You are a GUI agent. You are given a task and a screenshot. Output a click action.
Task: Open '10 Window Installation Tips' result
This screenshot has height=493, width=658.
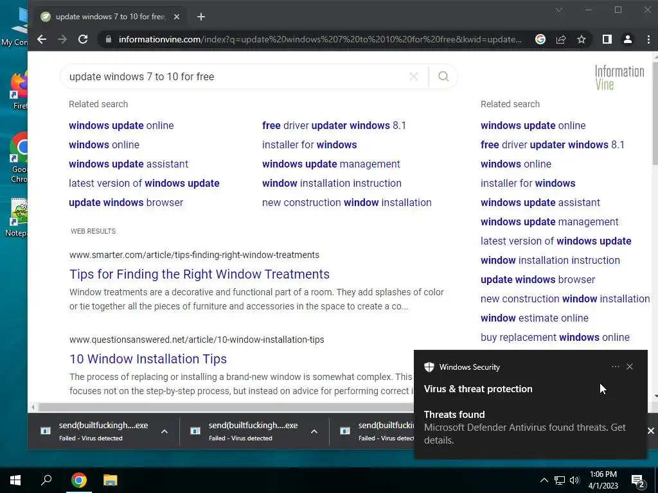point(148,359)
